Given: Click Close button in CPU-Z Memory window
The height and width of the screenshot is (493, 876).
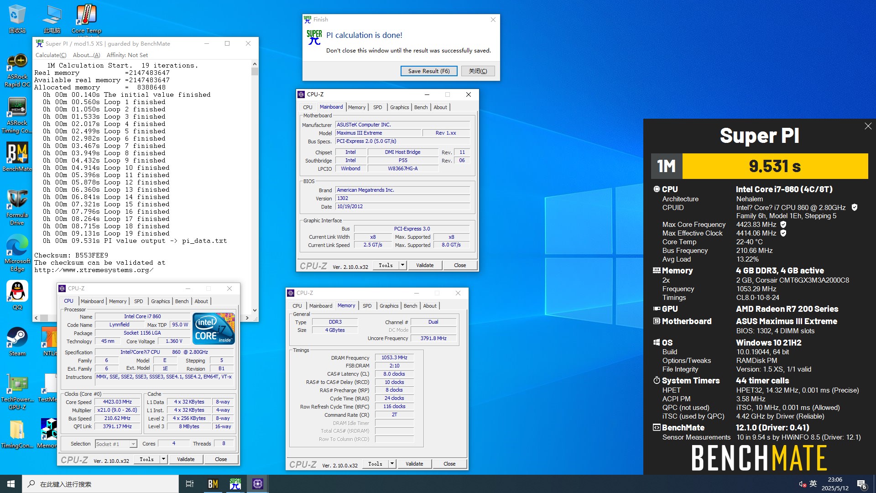Looking at the screenshot, I should click(x=449, y=464).
